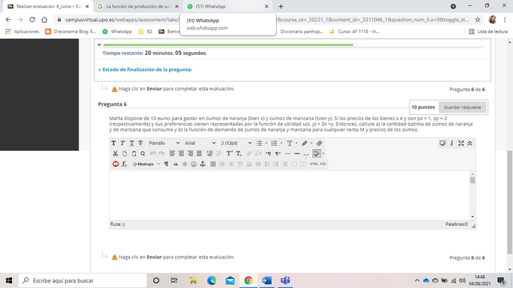The width and height of the screenshot is (513, 288).
Task: Open the math formula editor (fx)
Action: tap(125, 164)
